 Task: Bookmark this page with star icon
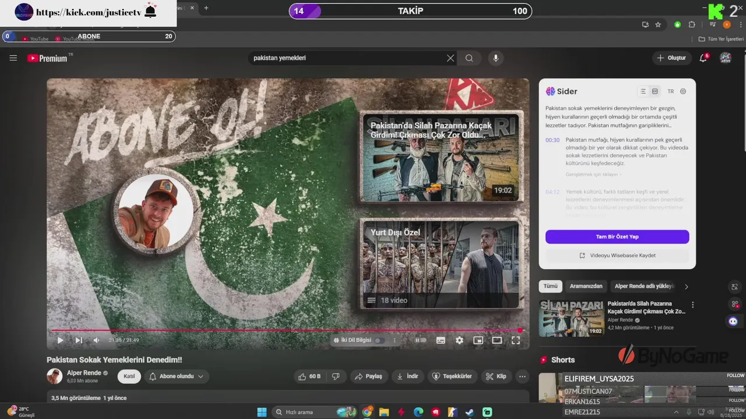pos(658,24)
